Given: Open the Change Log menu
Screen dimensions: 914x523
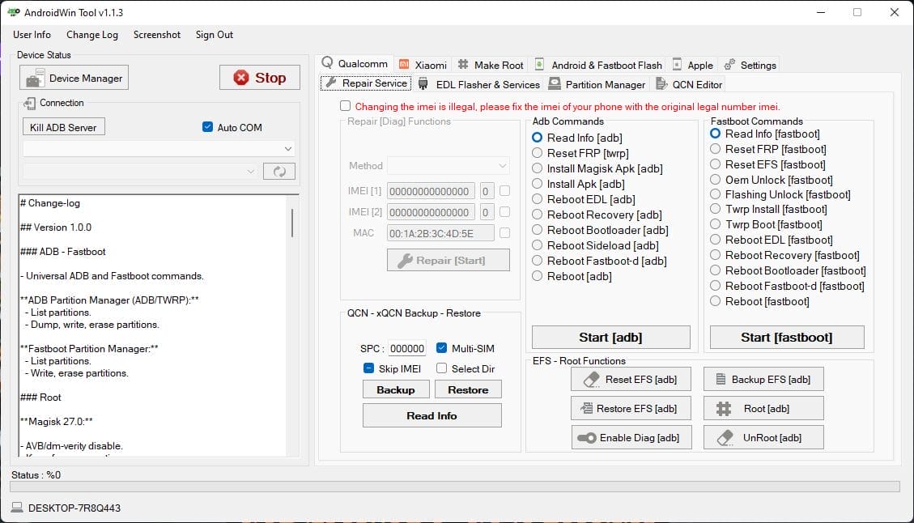Looking at the screenshot, I should 91,35.
